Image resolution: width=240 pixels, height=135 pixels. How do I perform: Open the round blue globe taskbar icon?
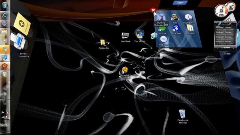(x=4, y=24)
